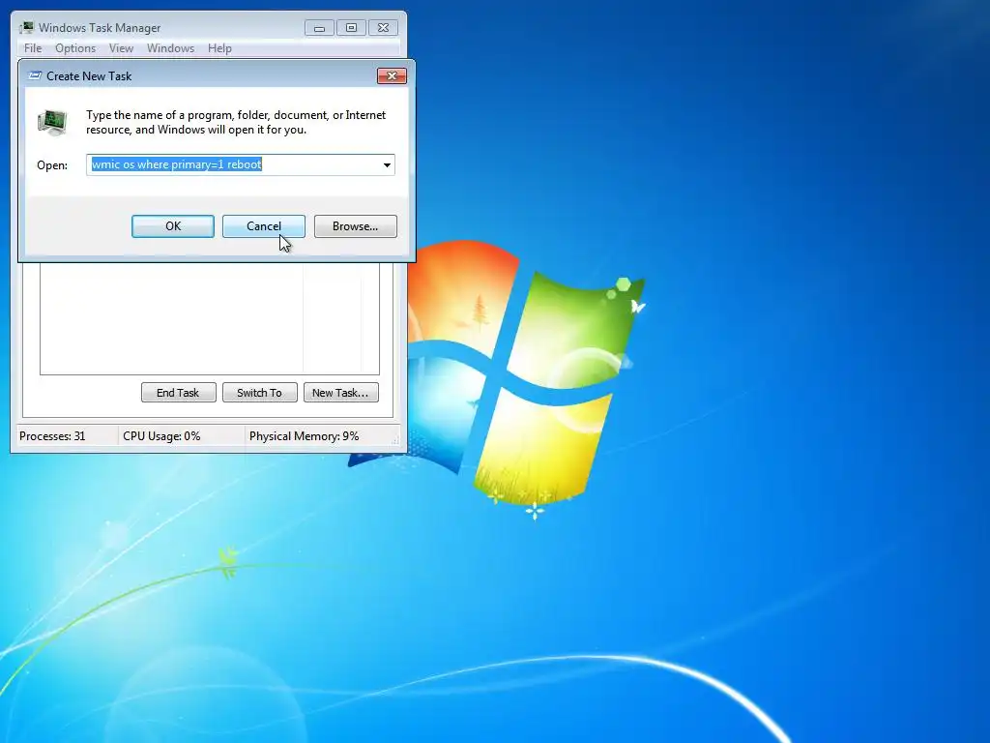Click Switch To button in Task Manager
This screenshot has width=990, height=743.
(259, 393)
